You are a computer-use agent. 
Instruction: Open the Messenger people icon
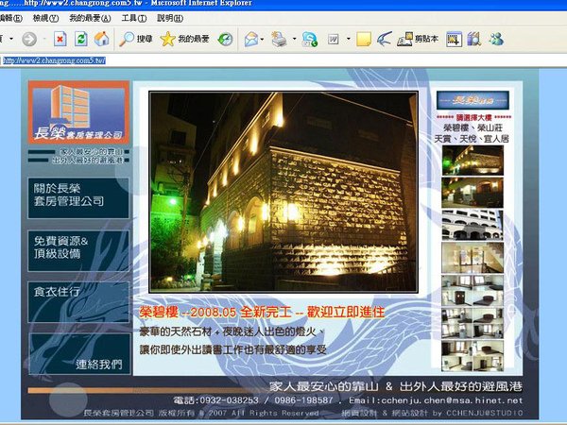[x=496, y=39]
